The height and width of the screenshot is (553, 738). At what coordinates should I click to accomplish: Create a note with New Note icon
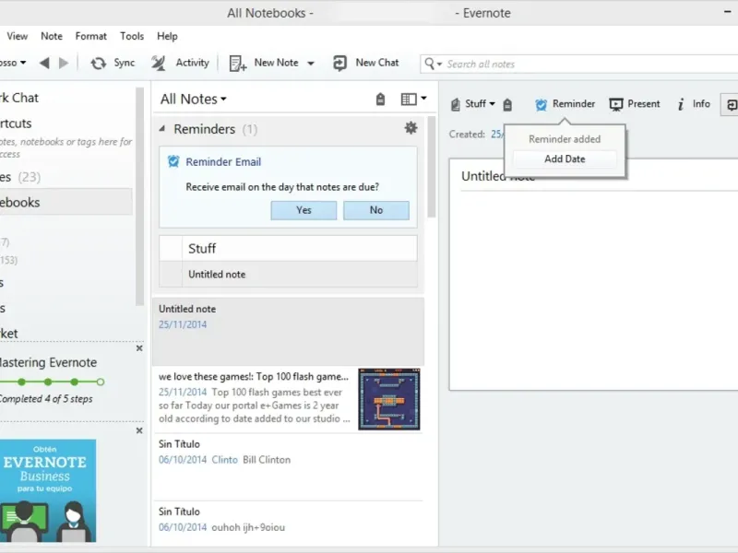tap(238, 63)
